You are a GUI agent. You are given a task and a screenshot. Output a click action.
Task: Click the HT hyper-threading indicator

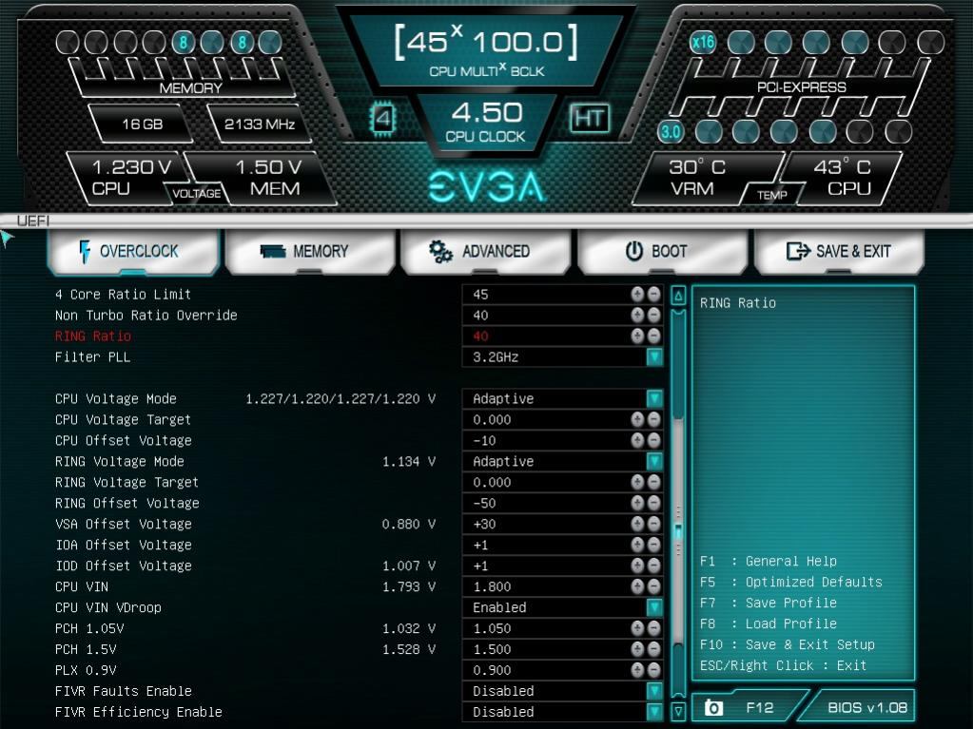590,118
